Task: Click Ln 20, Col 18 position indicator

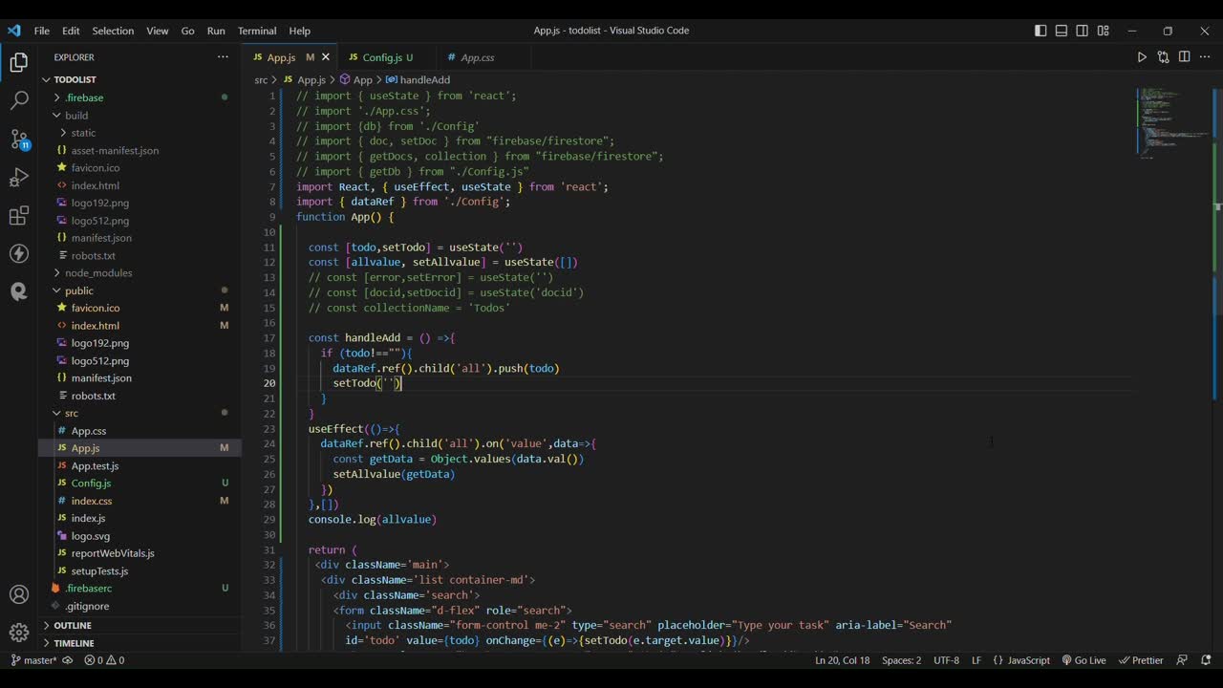Action: (842, 660)
